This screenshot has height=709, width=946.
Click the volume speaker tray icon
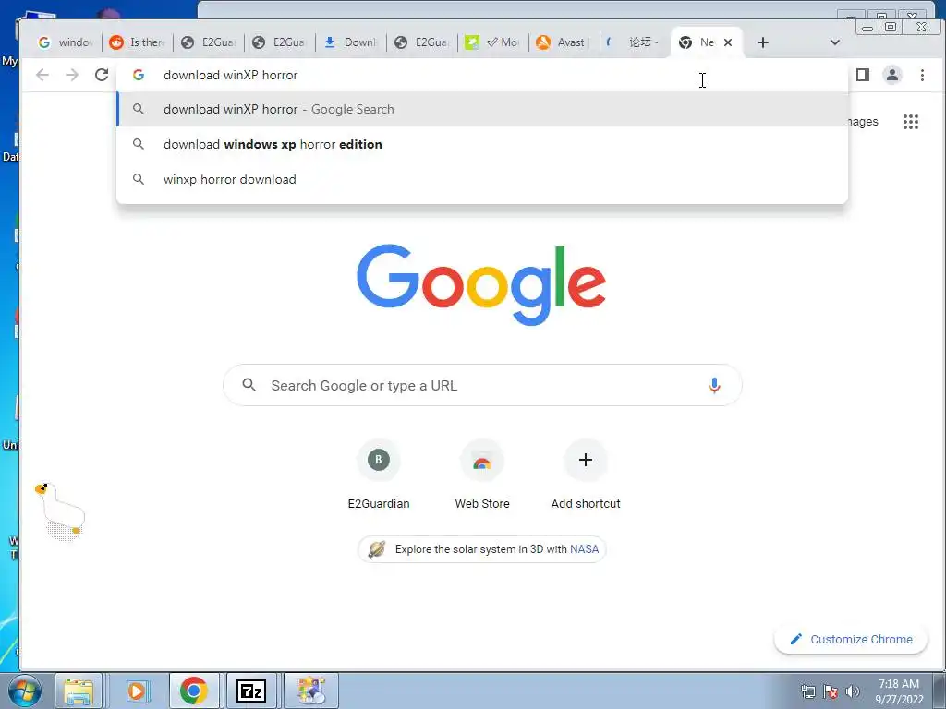[x=852, y=691]
